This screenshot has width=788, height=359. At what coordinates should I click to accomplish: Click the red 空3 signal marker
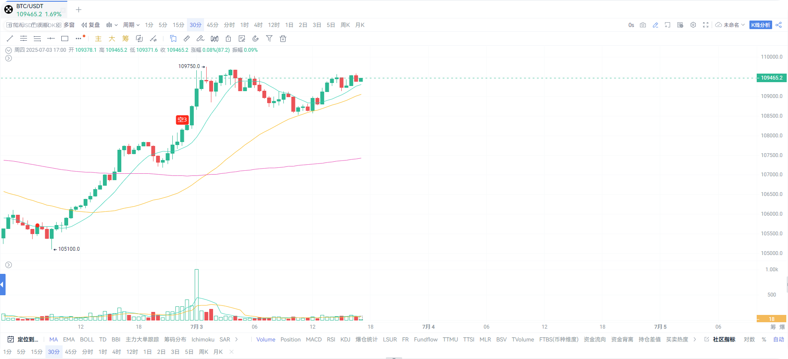[x=182, y=120]
